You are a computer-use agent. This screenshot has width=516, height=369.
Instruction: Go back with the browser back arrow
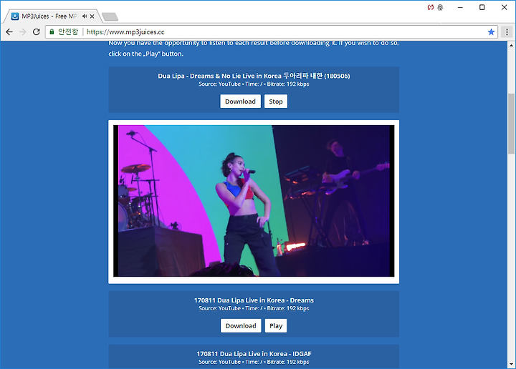click(9, 32)
